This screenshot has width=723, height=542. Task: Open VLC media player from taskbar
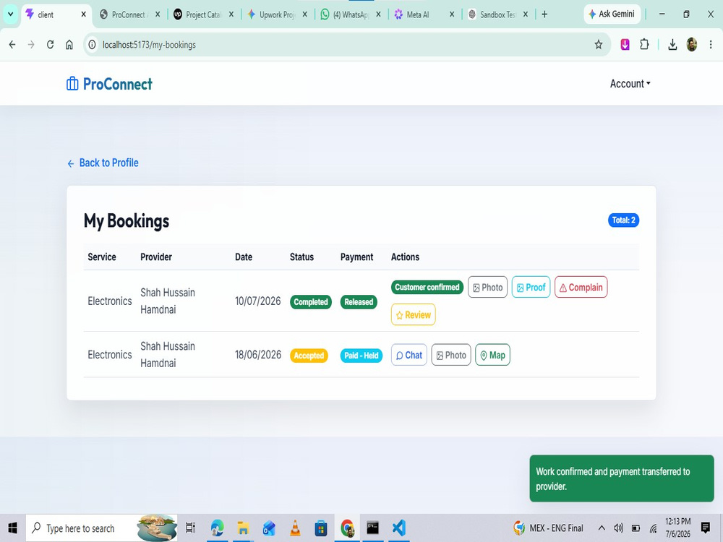tap(295, 528)
